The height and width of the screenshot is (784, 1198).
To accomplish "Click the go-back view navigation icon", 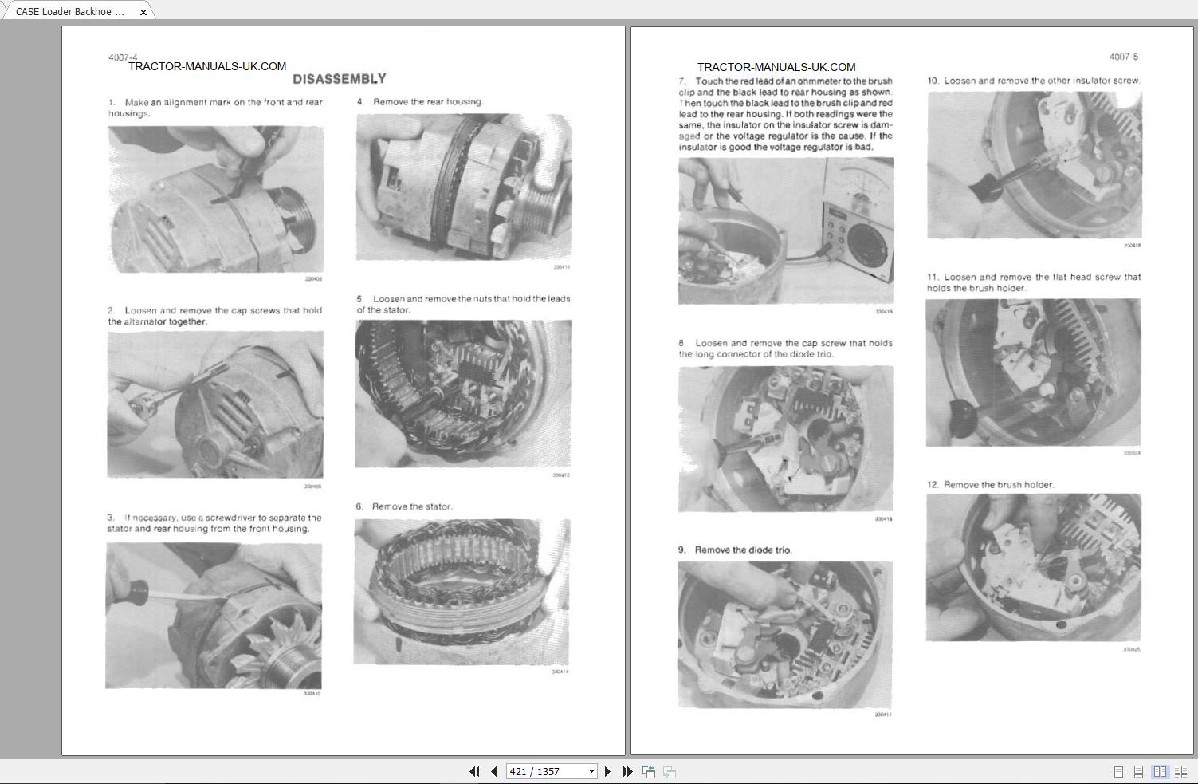I will 649,771.
